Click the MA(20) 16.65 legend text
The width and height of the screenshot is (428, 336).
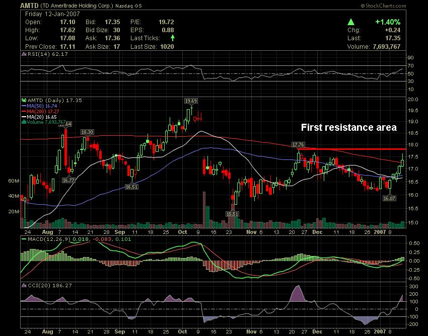pyautogui.click(x=42, y=117)
